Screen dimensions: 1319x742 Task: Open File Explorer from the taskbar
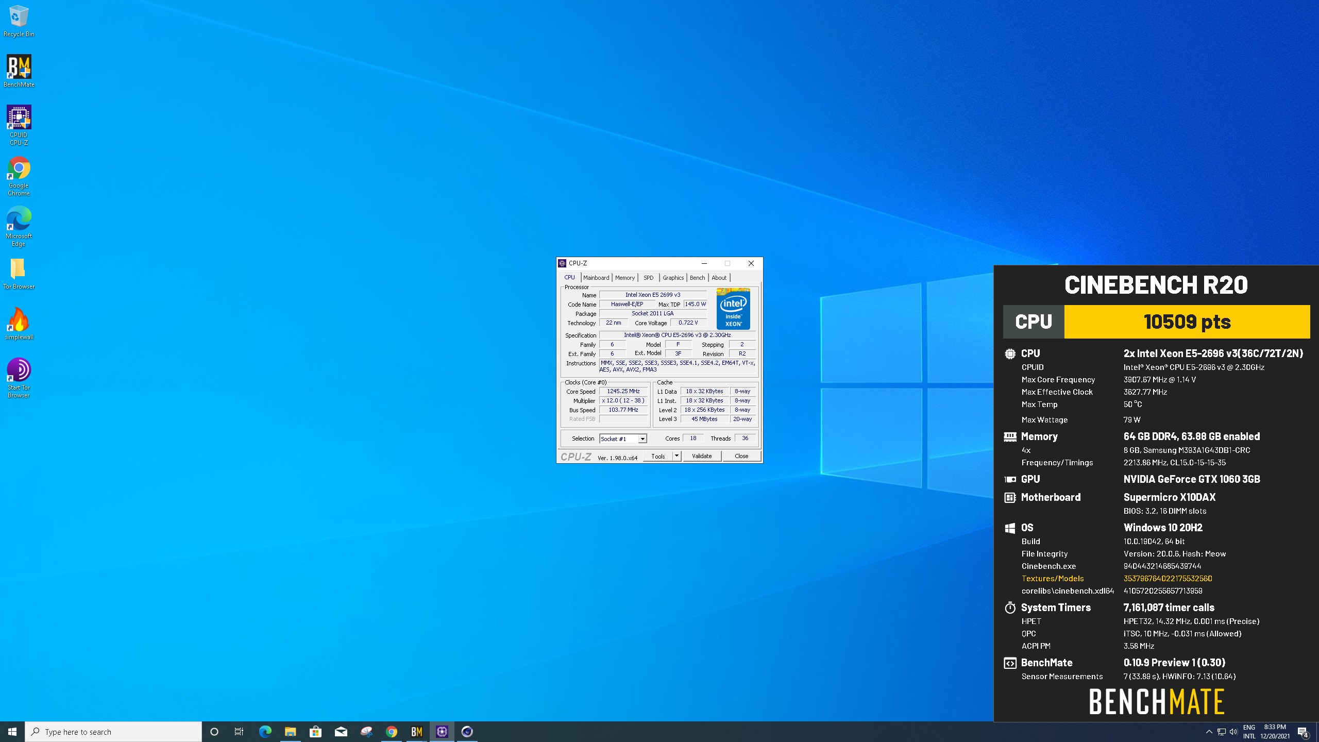click(x=290, y=732)
